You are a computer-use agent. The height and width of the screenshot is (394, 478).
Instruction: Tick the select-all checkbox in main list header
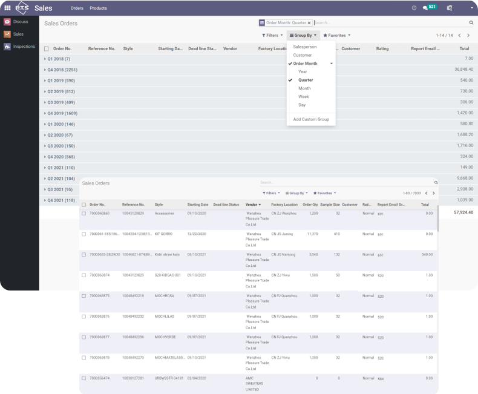pyautogui.click(x=47, y=49)
